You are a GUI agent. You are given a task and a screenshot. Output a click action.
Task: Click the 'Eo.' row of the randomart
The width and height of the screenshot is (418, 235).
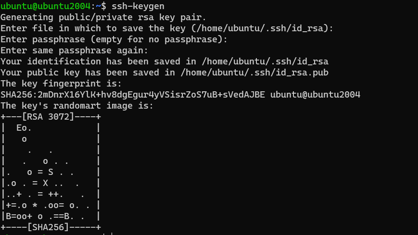pyautogui.click(x=51, y=128)
